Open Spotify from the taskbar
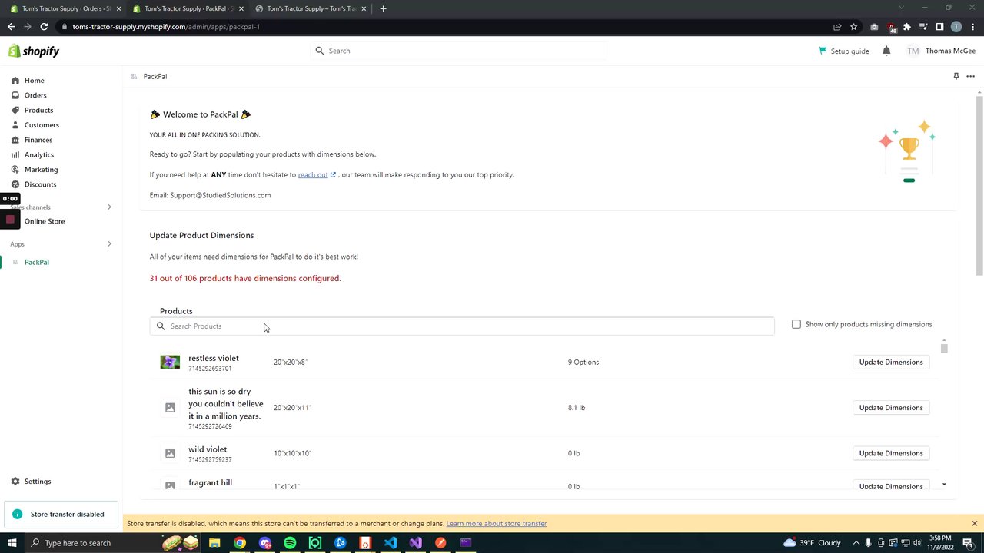This screenshot has height=553, width=984. click(290, 543)
